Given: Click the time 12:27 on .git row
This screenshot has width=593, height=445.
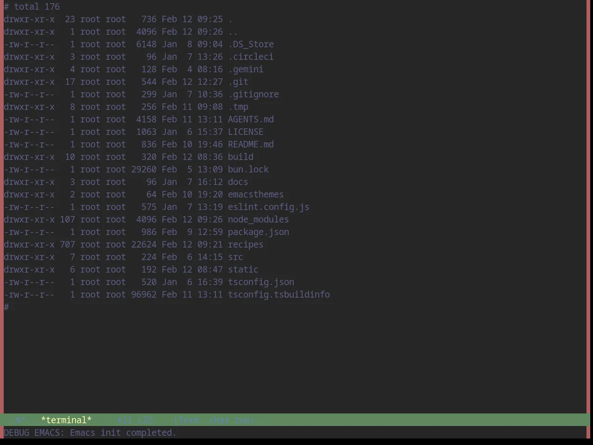Looking at the screenshot, I should pos(210,82).
